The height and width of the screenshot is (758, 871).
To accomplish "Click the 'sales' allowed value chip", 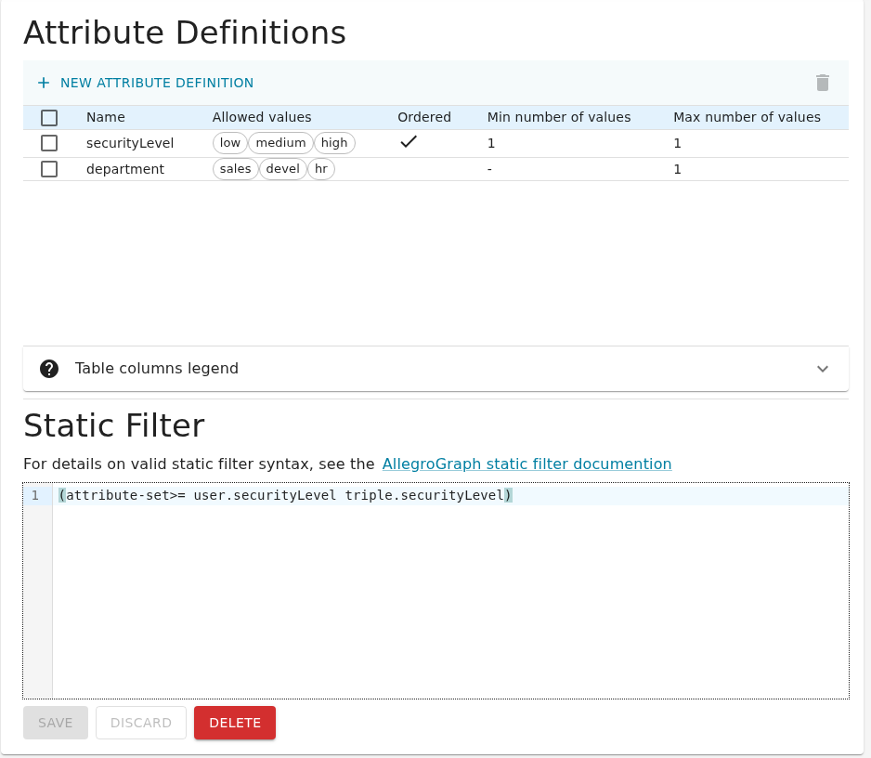I will 236,169.
